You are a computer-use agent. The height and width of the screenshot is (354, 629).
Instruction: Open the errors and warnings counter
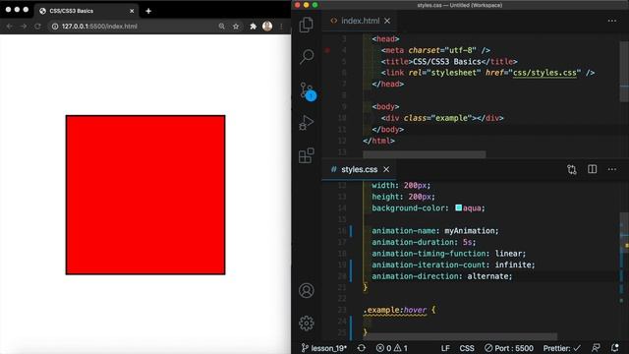click(391, 348)
